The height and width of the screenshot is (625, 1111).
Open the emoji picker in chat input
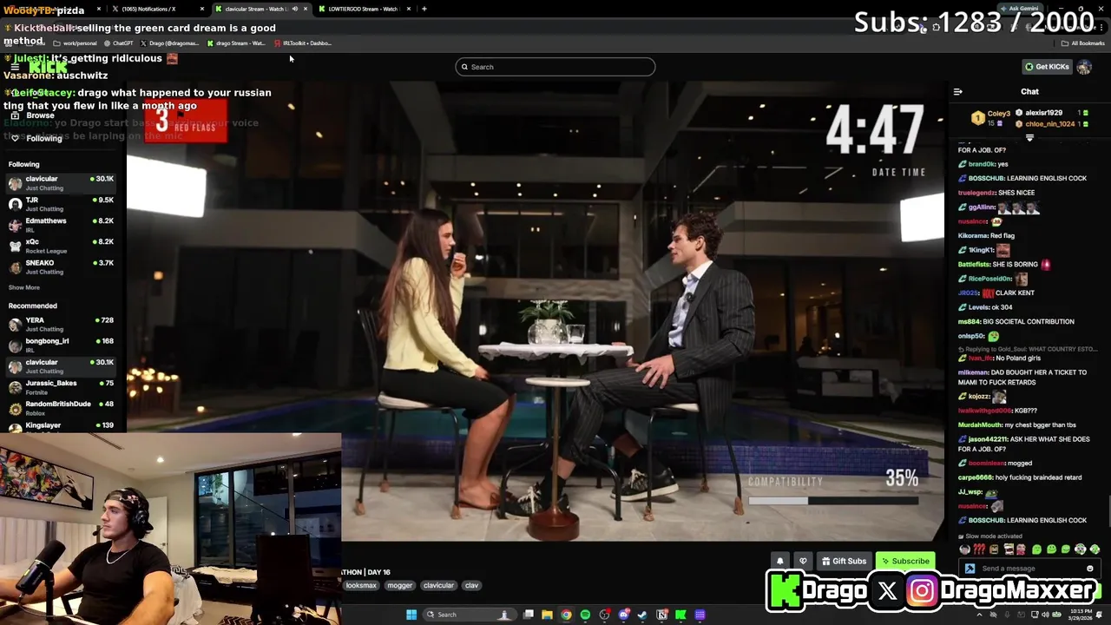(1090, 569)
